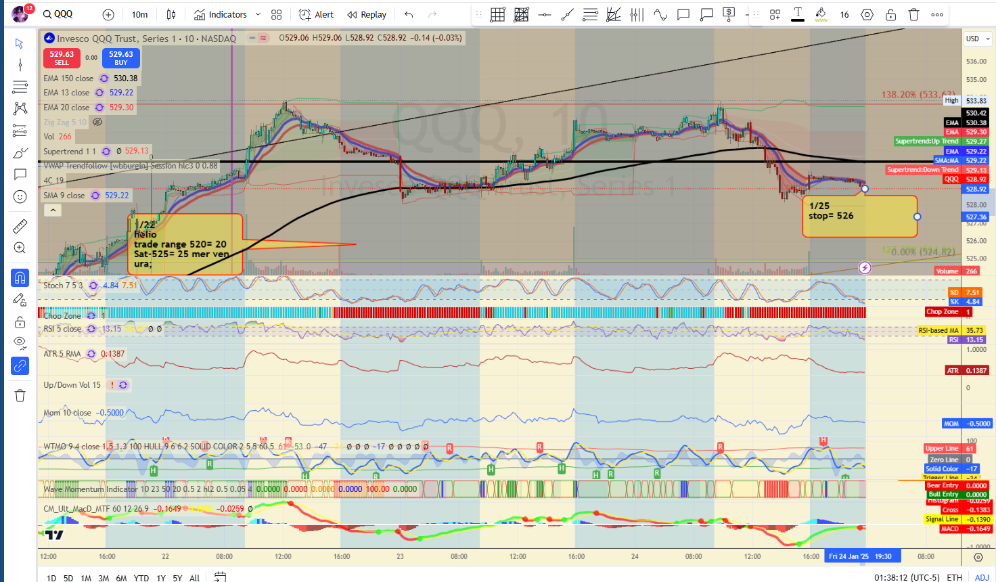The image size is (996, 582).
Task: Select the zoom in tool
Action: [x=20, y=248]
